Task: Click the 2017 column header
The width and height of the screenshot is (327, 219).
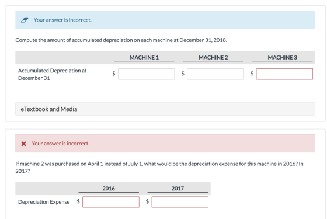Action: pos(178,189)
